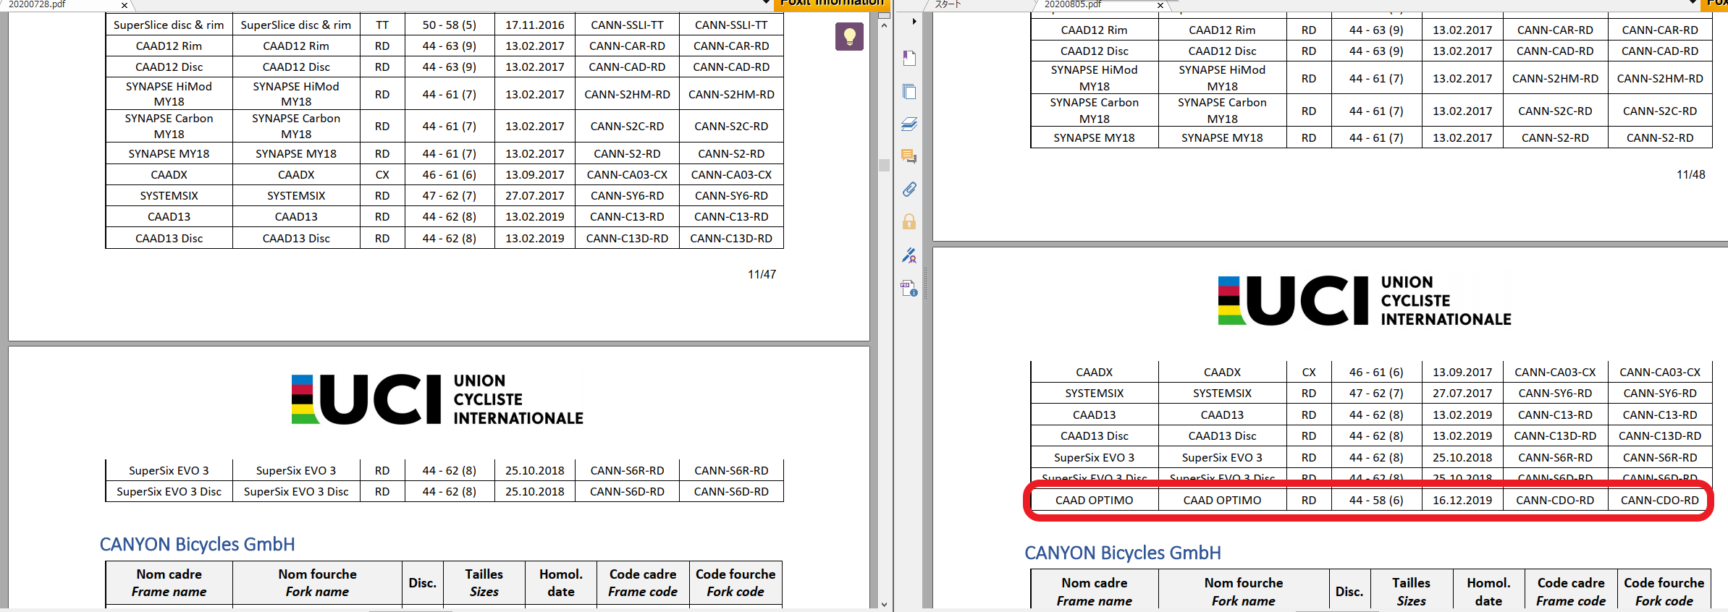The image size is (1728, 612).
Task: Open the Attachments paperclip panel
Action: click(909, 189)
